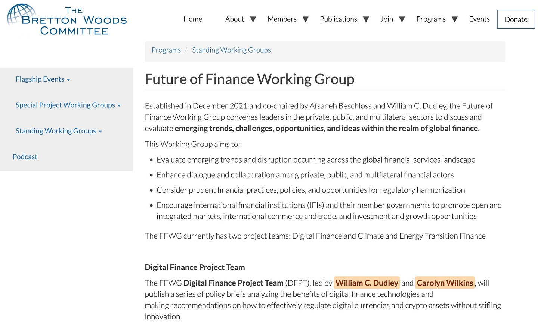
Task: Expand the About dropdown arrow
Action: pos(253,19)
